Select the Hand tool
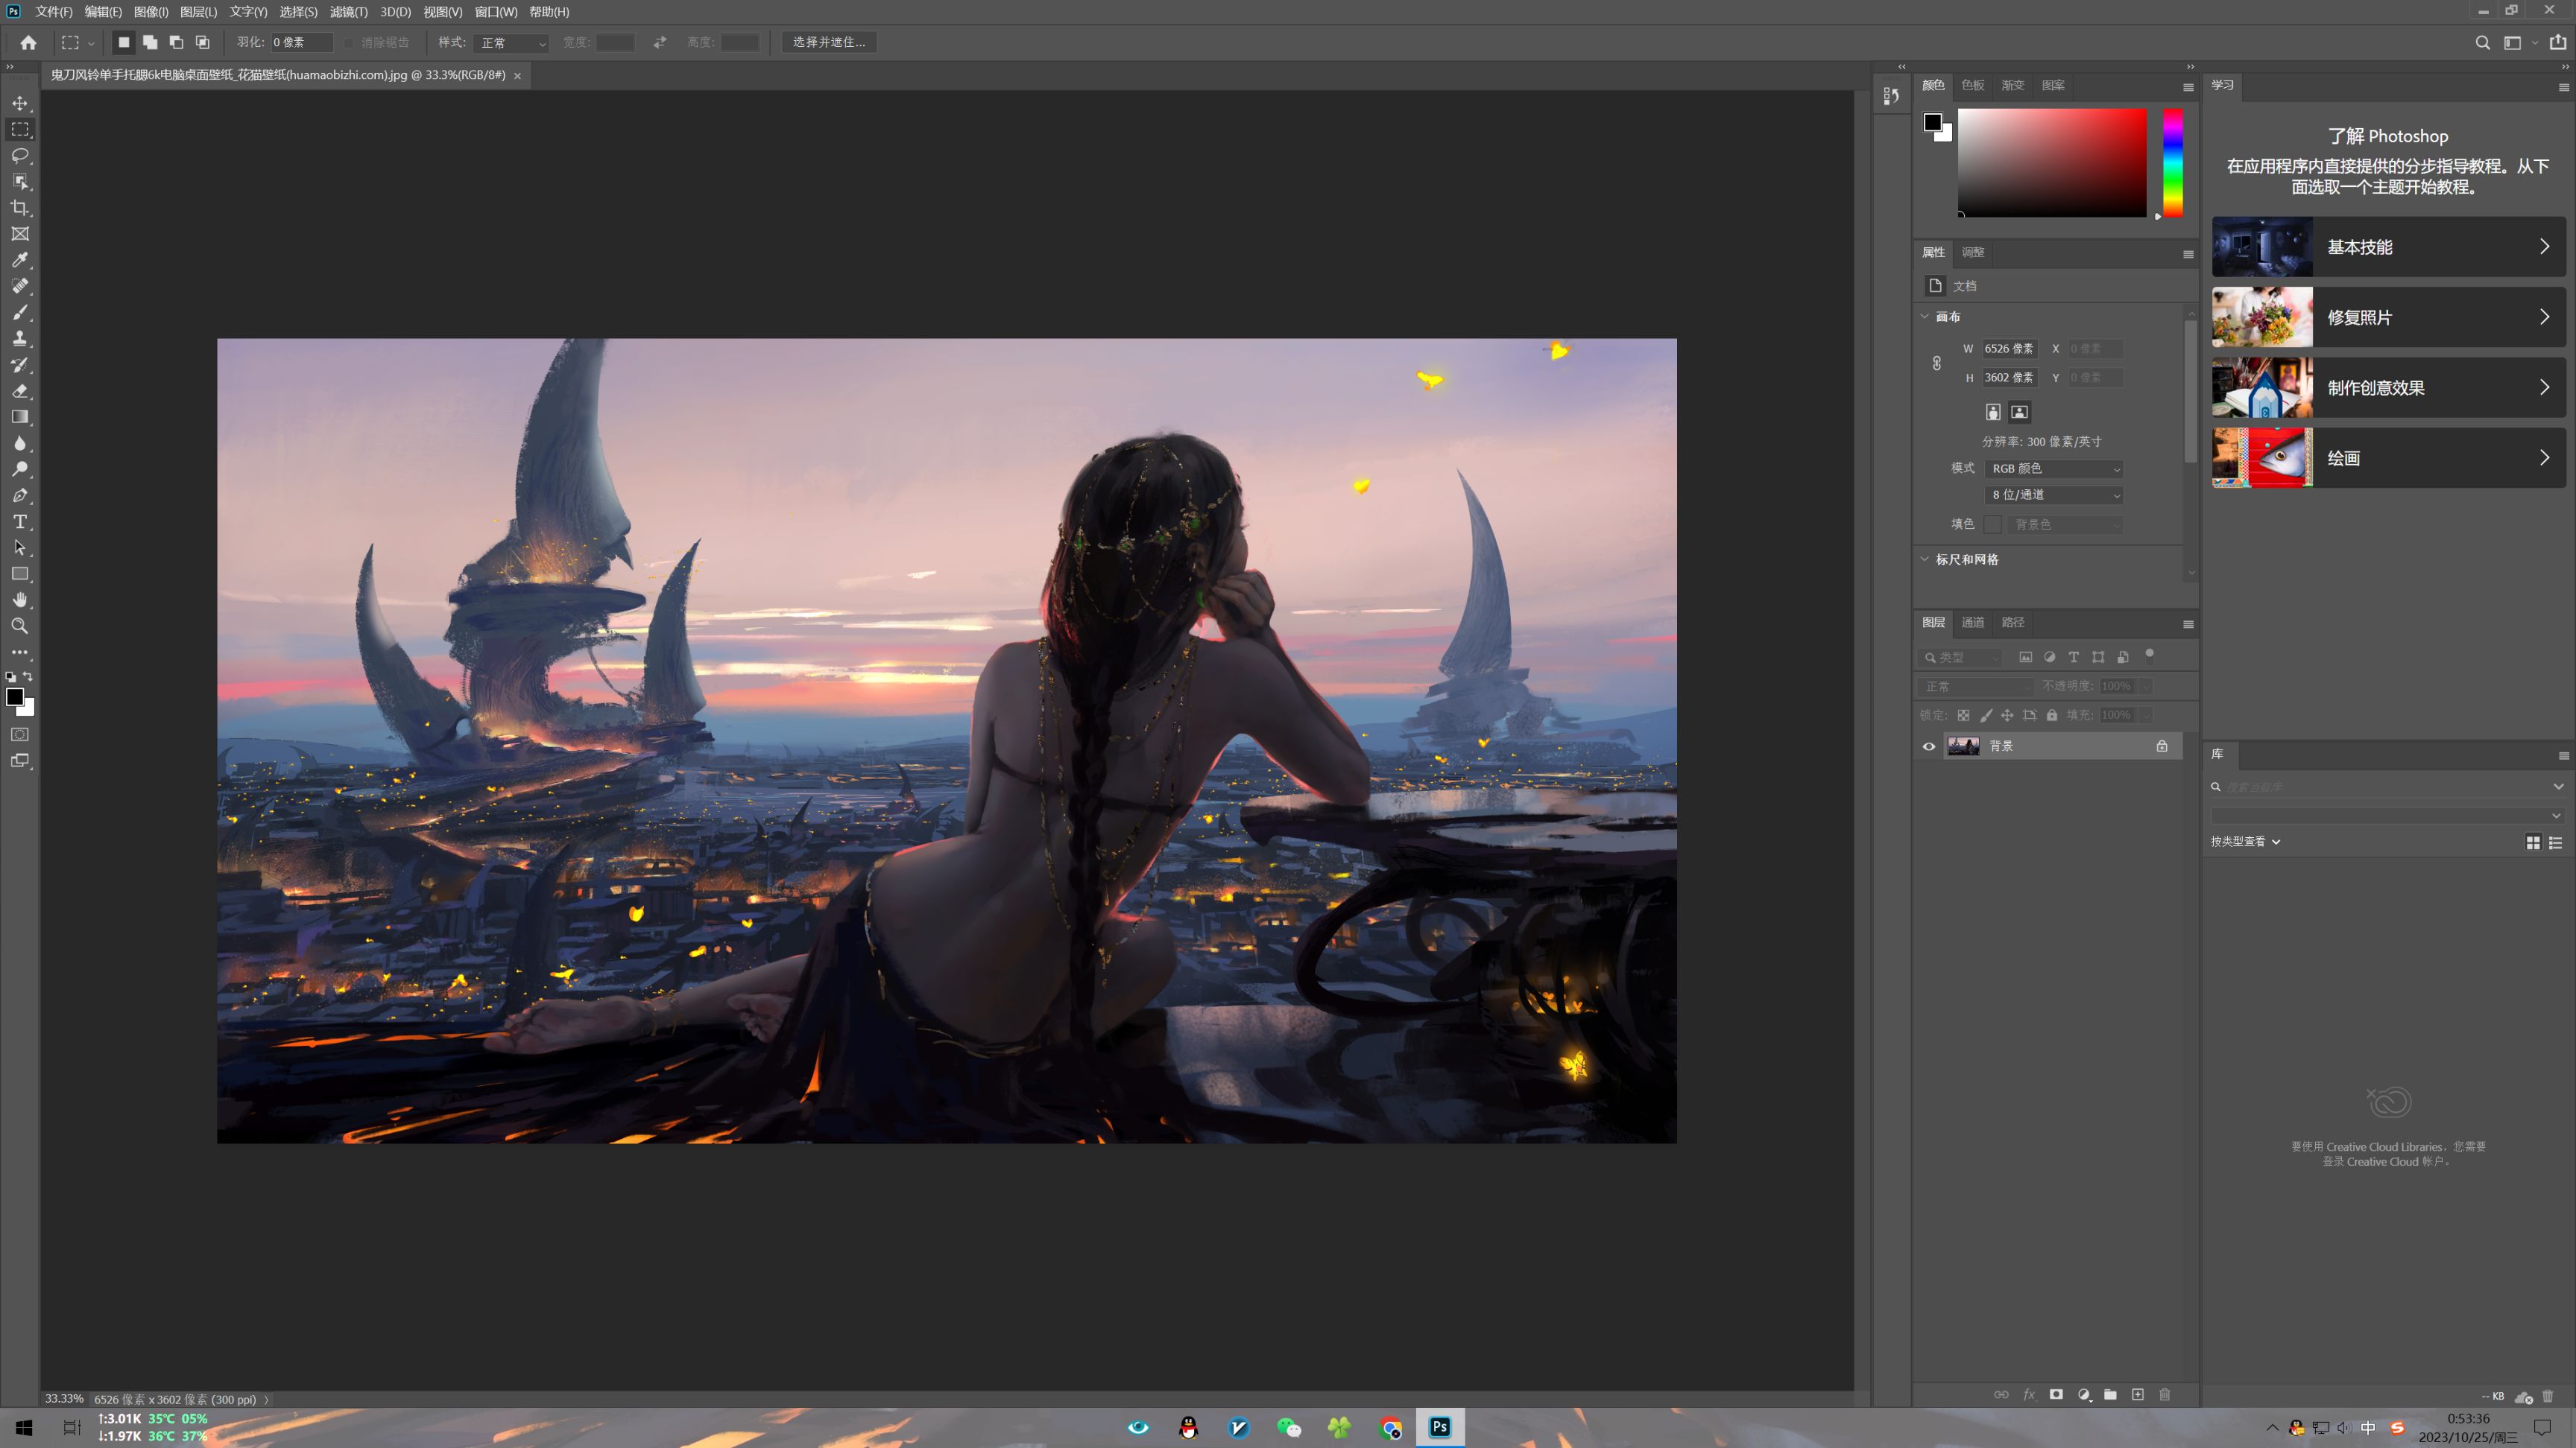 point(20,600)
